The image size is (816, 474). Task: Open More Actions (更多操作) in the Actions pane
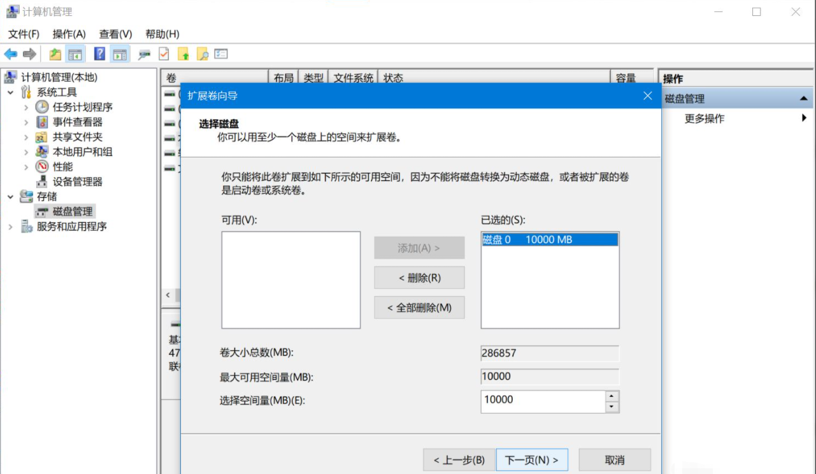tap(704, 118)
